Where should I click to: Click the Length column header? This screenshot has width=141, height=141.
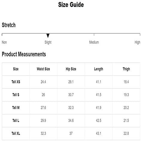pyautogui.click(x=98, y=69)
